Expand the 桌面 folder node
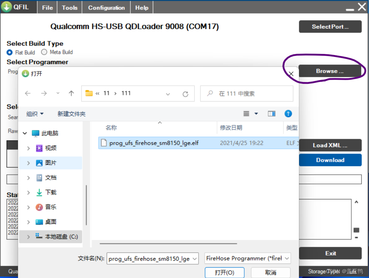Screen dimensions: 369x278 point(28,222)
